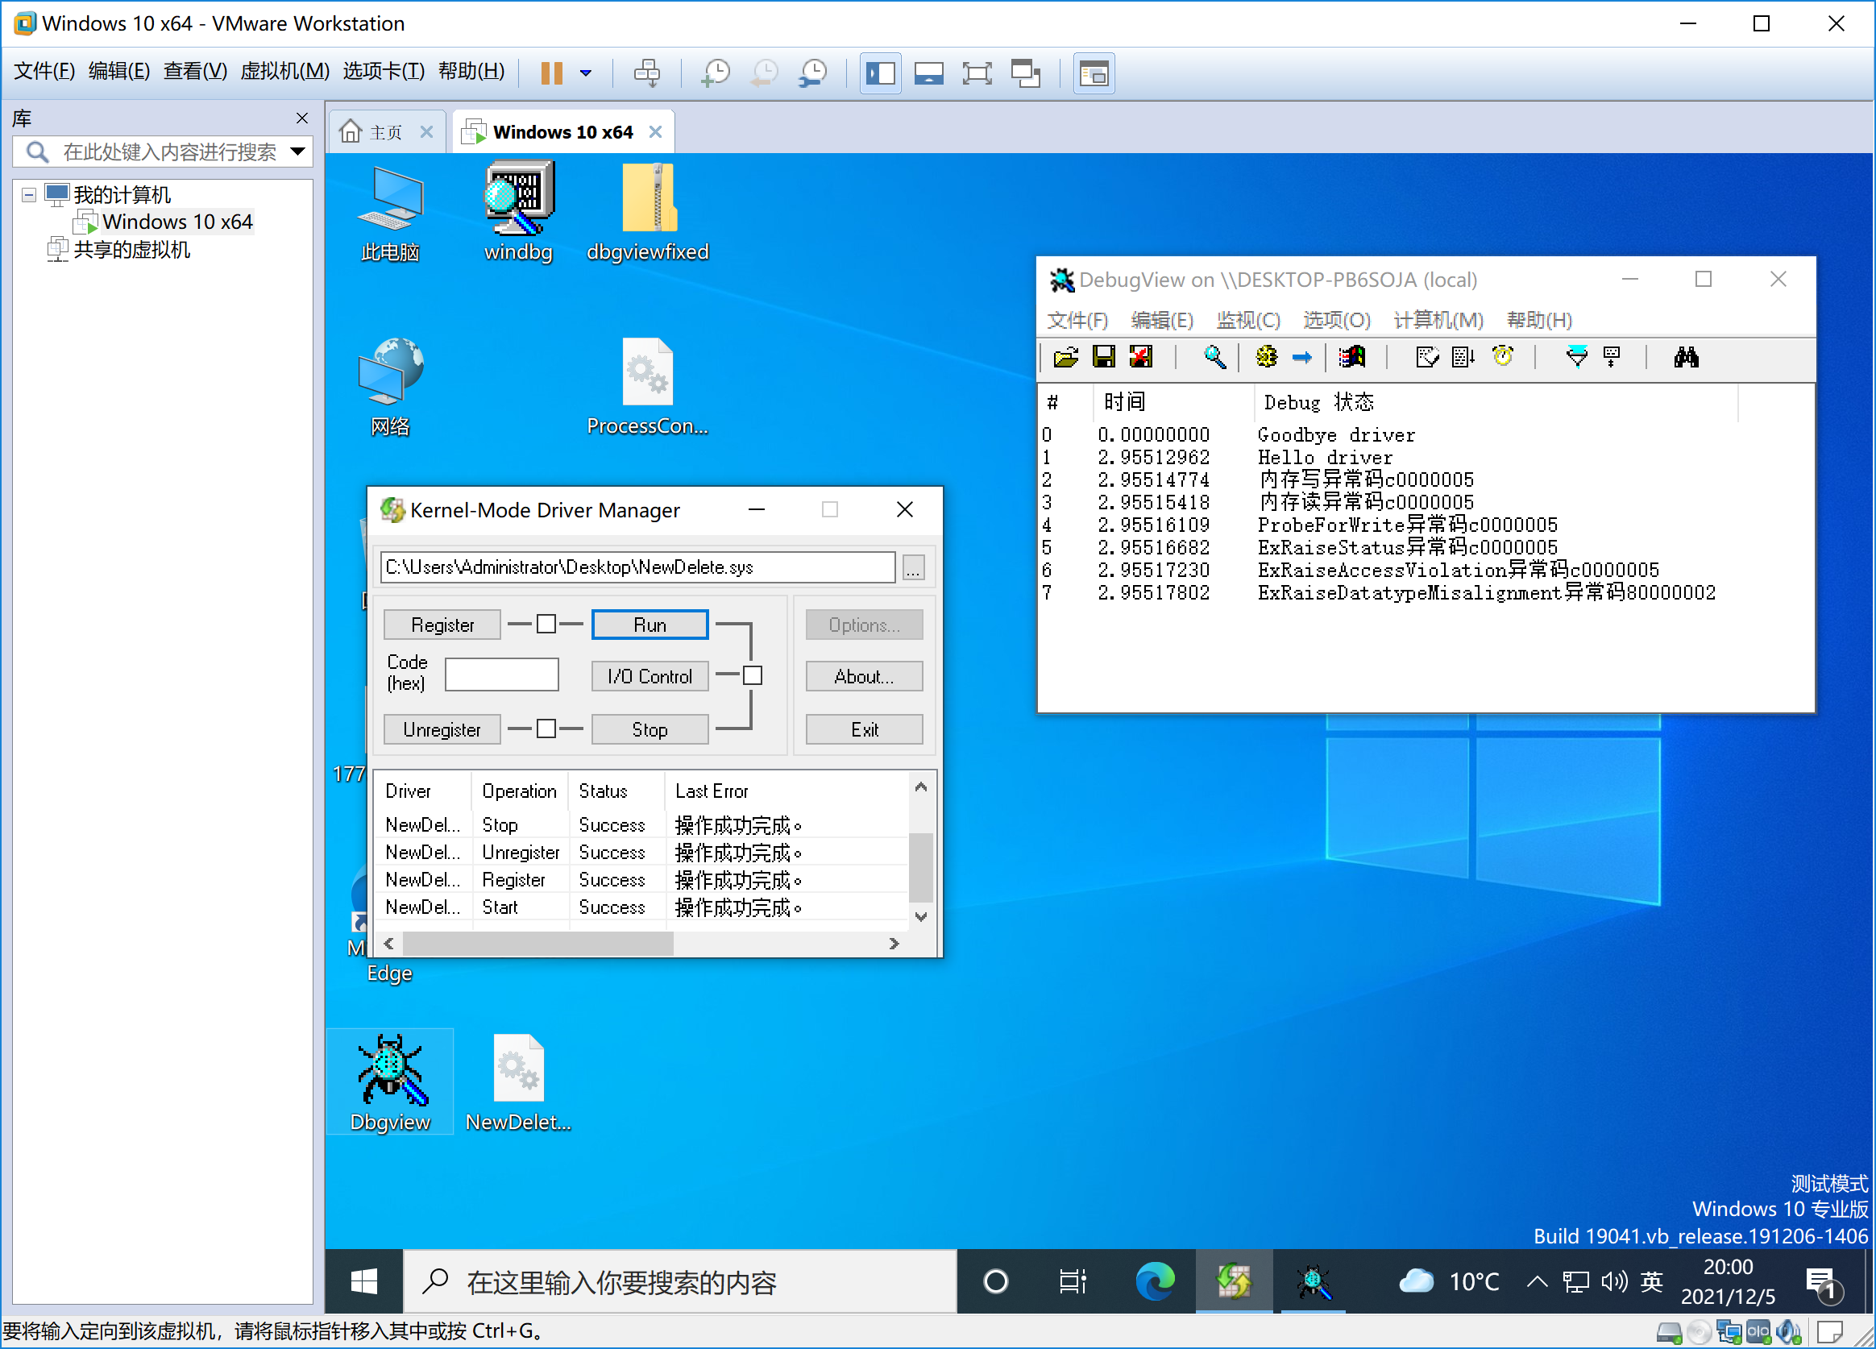This screenshot has width=1876, height=1349.
Task: Toggle checkbox between Unregister and Stop
Action: coord(546,728)
